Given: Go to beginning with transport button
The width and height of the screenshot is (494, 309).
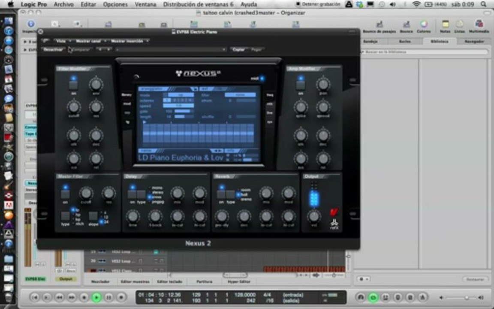Looking at the screenshot, I should click(34, 297).
